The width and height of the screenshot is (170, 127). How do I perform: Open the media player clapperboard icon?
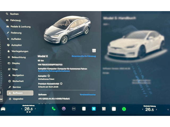(104, 109)
